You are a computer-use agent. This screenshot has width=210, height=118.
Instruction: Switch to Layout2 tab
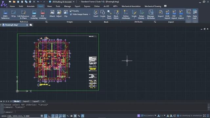click(36, 101)
